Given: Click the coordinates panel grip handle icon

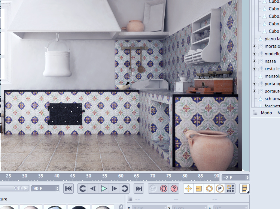Looking at the screenshot, I should click(x=130, y=199).
